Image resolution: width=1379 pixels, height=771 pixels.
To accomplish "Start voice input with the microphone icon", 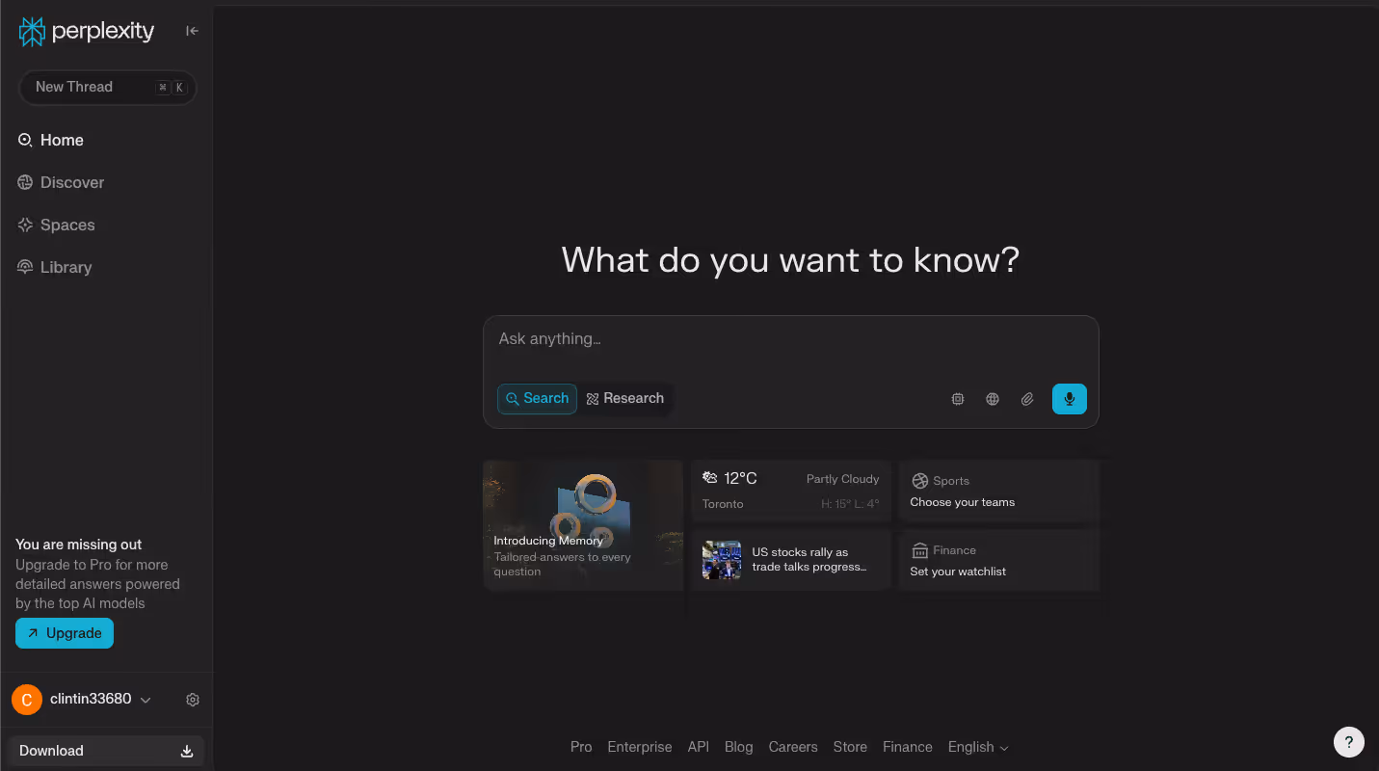I will coord(1069,398).
